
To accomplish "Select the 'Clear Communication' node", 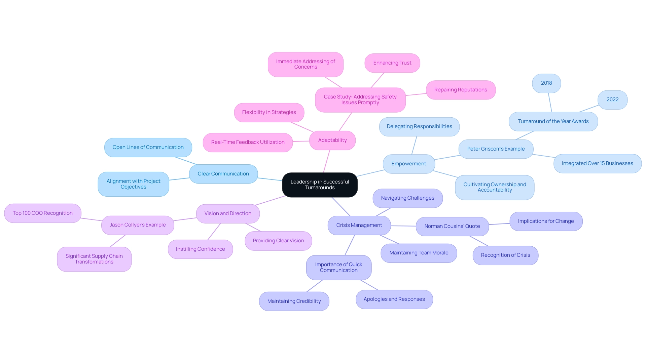I will 223,173.
